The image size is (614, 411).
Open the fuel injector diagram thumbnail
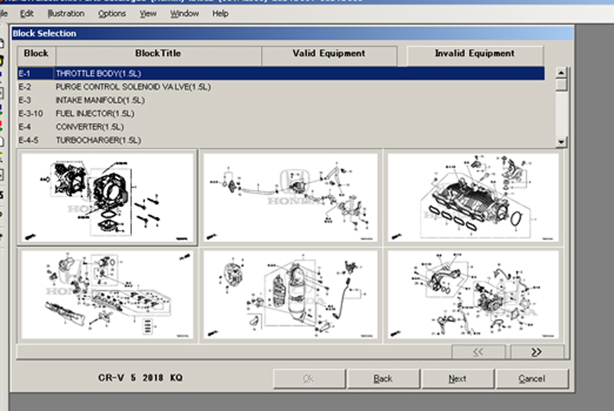[107, 295]
